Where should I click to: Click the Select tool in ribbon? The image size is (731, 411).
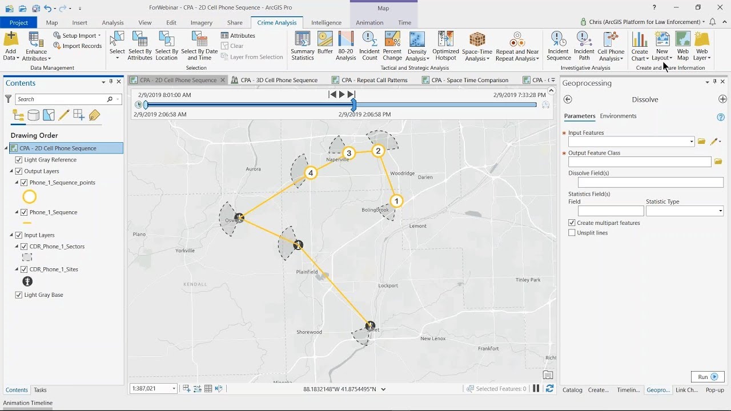click(x=117, y=46)
